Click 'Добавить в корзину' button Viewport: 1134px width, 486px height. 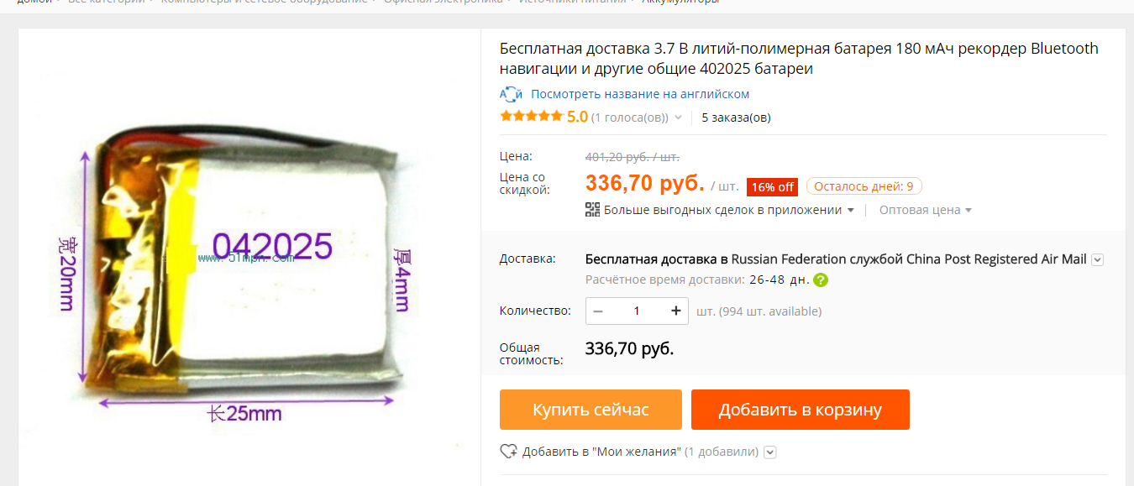pos(801,410)
